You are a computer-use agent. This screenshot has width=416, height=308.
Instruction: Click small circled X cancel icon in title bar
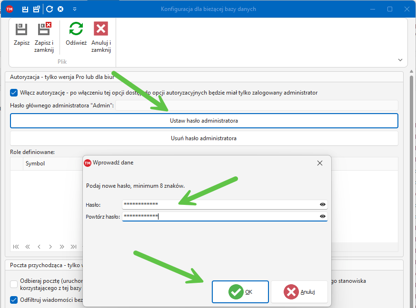60,9
